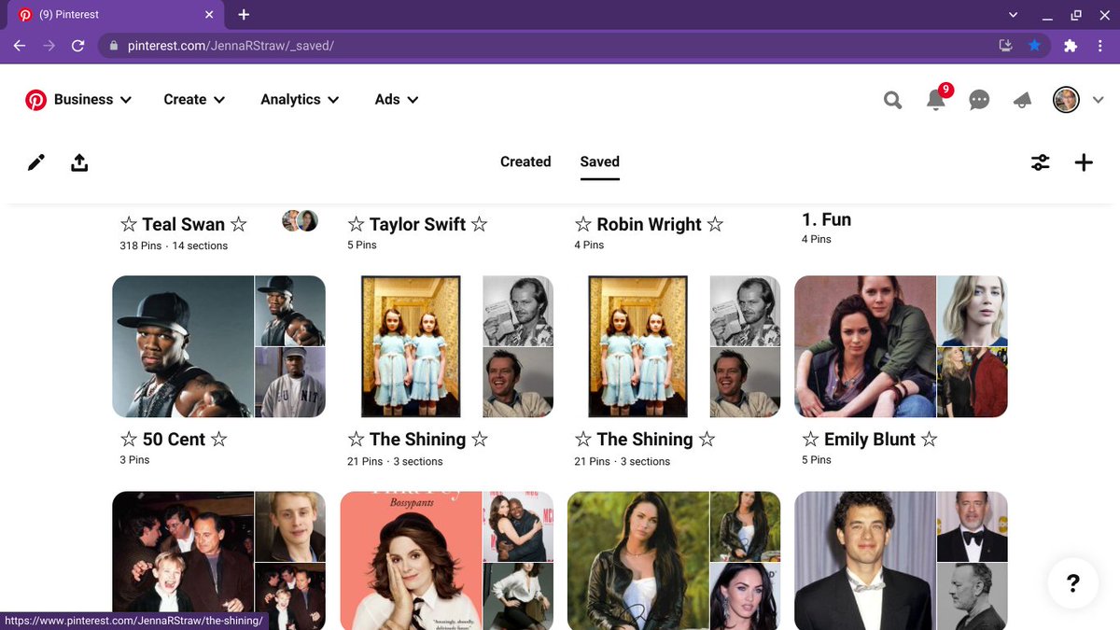Click Teal Swan collaborator avatars
Screen dimensions: 1120x630
300,221
